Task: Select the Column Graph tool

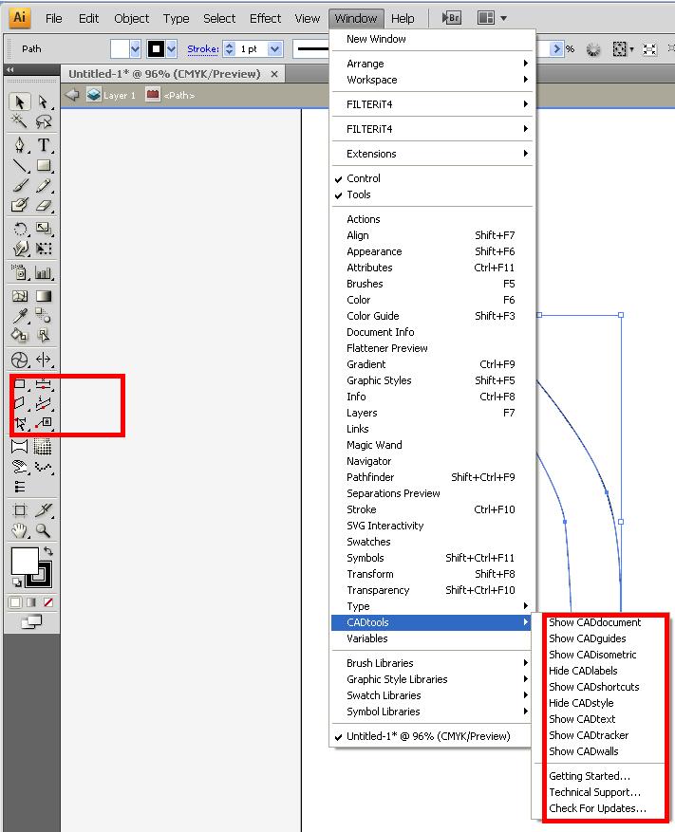Action: coord(44,272)
